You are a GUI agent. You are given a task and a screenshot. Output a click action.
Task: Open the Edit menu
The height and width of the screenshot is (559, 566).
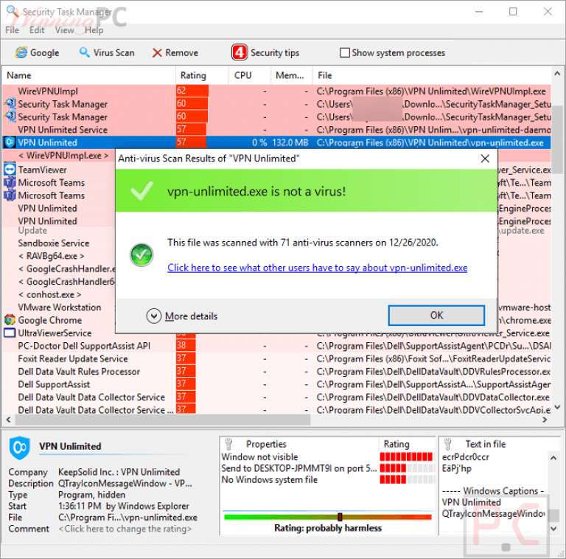click(37, 30)
